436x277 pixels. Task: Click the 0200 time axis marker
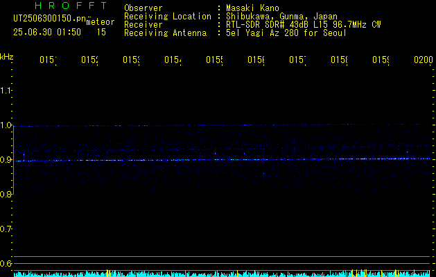click(x=424, y=60)
